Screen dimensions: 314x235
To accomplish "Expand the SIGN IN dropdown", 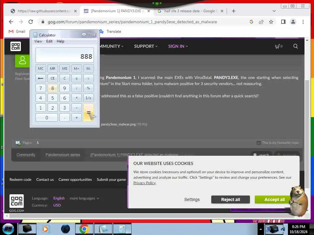I will (178, 47).
